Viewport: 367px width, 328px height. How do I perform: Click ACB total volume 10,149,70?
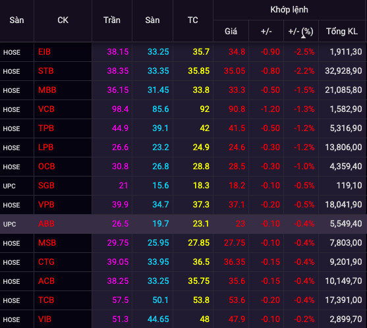[x=343, y=281]
